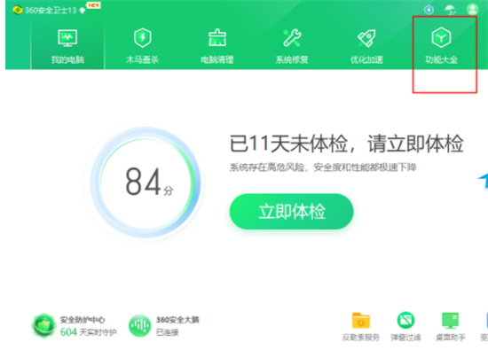488x350 pixels.
Task: Select the 电脑清理 broom icon
Action: pyautogui.click(x=217, y=37)
